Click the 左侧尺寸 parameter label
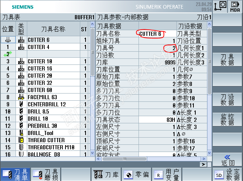Image resolution: width=243 pixels, height=181 pixels. [108, 127]
